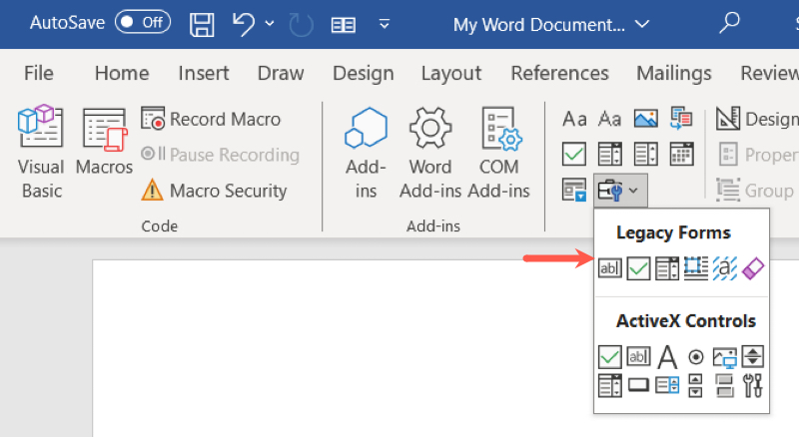This screenshot has width=799, height=437.
Task: Start Record Macro
Action: coord(211,119)
